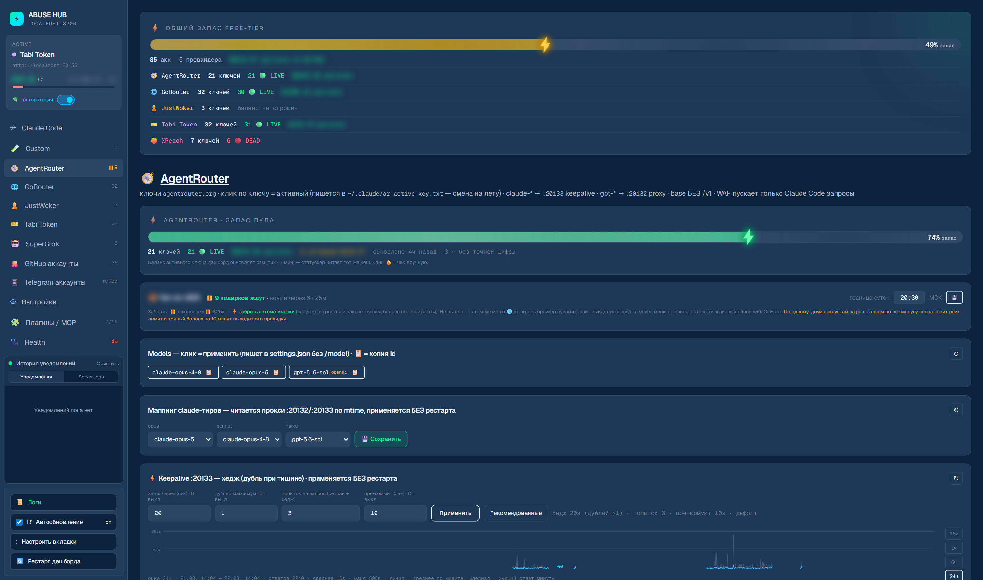Click the GitHub аккаунты octopus icon
The width and height of the screenshot is (983, 580).
pos(15,264)
